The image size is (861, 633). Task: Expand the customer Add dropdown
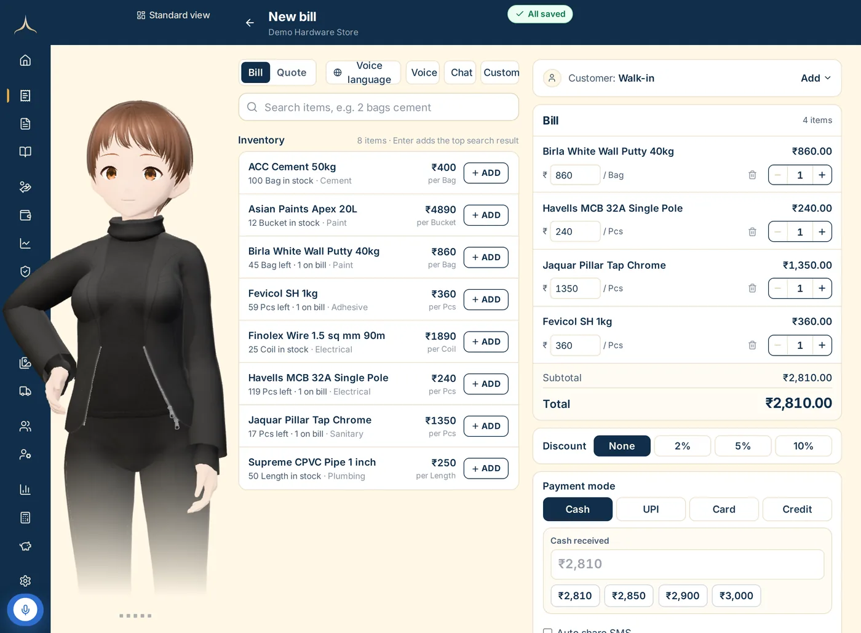click(815, 78)
